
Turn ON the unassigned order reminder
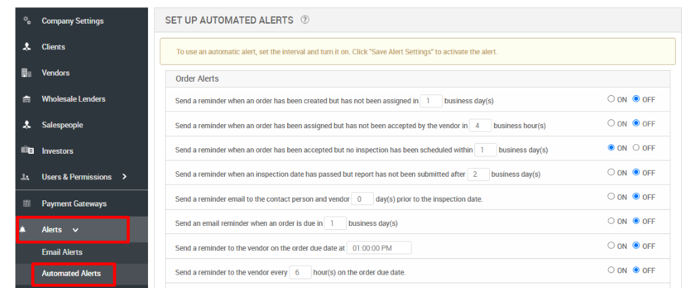[x=612, y=100]
